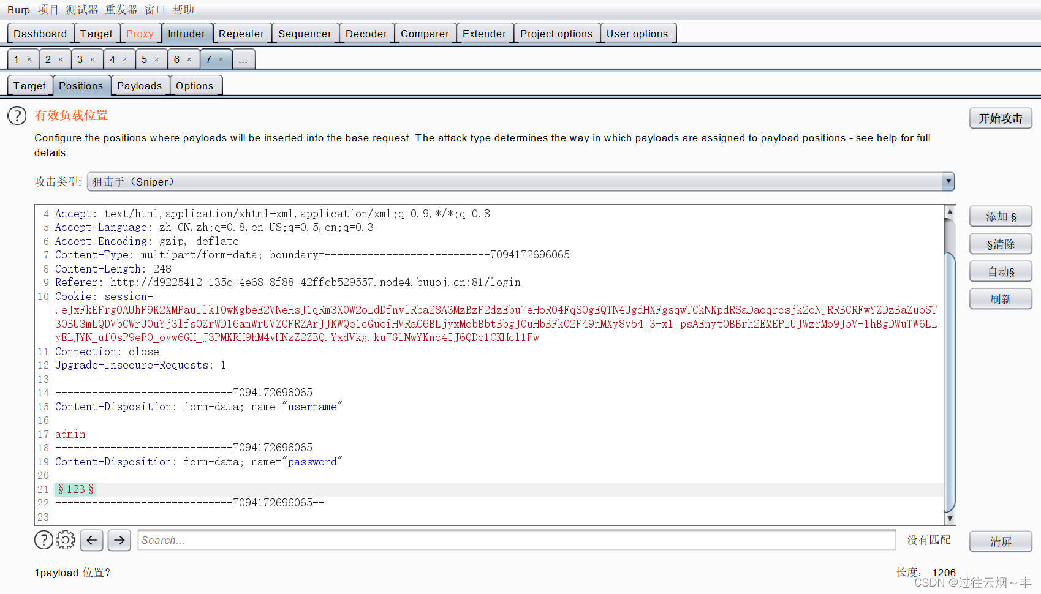This screenshot has height=594, width=1041.
Task: Click the 添加§ add marker button
Action: click(1001, 217)
